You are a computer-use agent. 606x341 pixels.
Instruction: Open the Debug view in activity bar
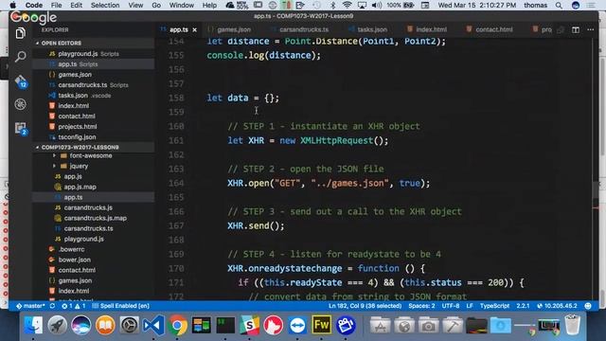pyautogui.click(x=21, y=104)
